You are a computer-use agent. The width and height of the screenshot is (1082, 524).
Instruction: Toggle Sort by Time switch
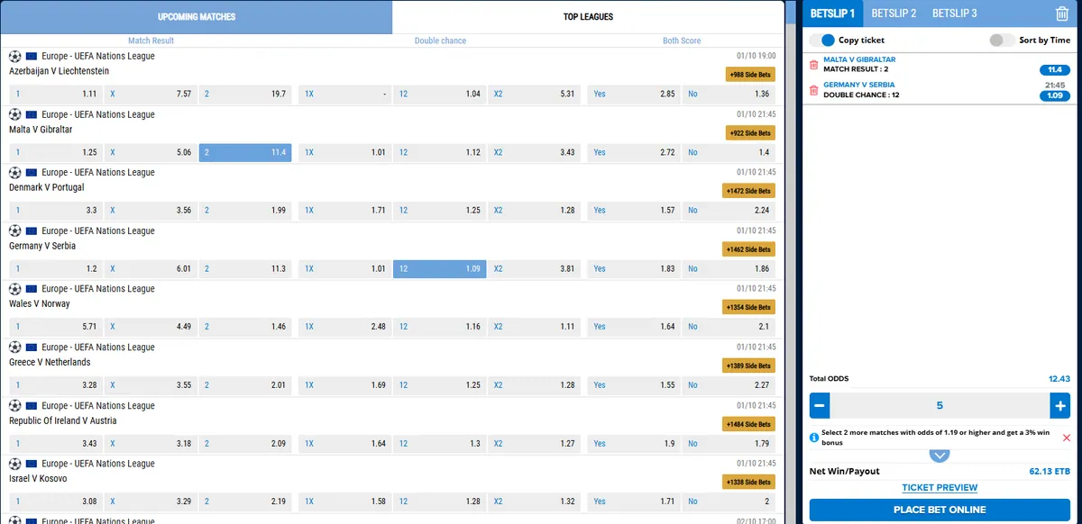click(1002, 41)
